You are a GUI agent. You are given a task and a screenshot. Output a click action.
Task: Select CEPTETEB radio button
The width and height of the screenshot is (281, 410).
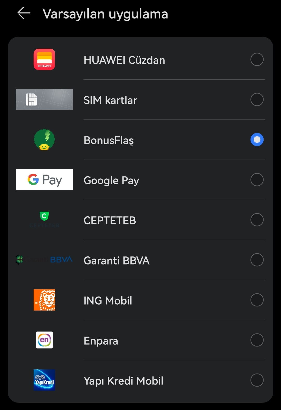point(257,220)
